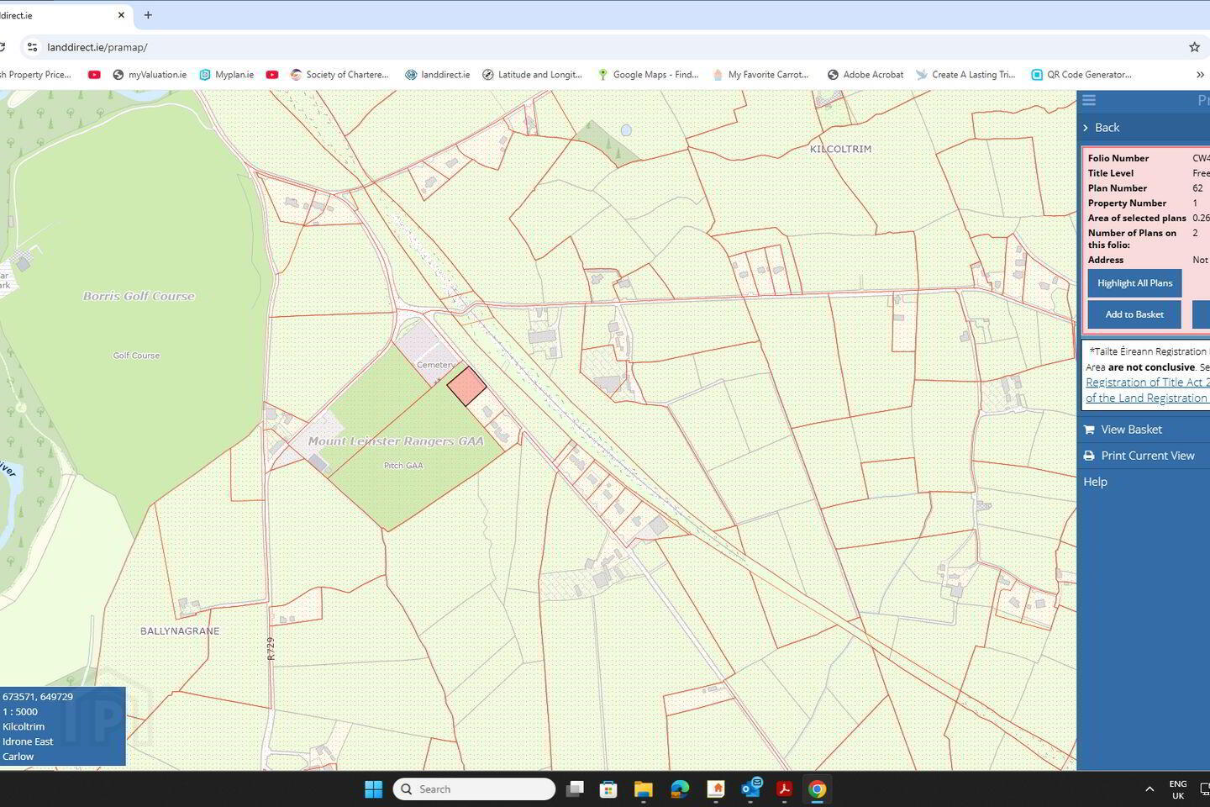1210x807 pixels.
Task: Open My Favorite Carrot bookmark
Action: (x=760, y=75)
